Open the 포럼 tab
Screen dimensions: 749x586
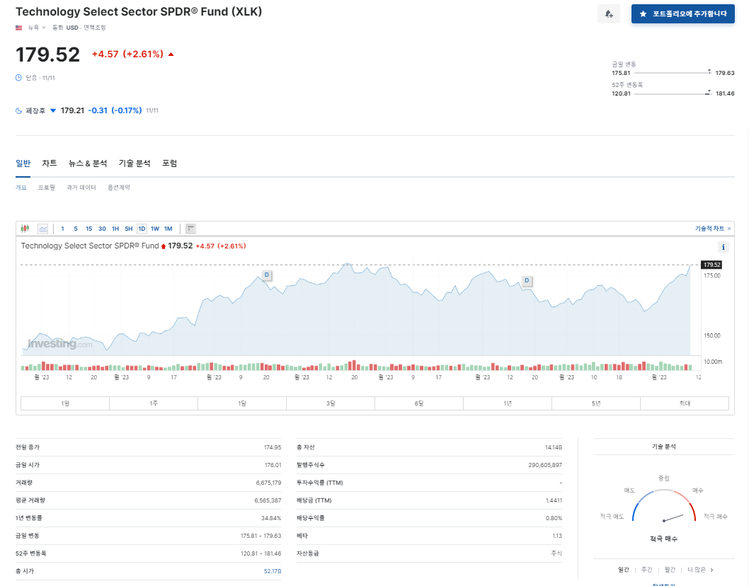point(170,163)
